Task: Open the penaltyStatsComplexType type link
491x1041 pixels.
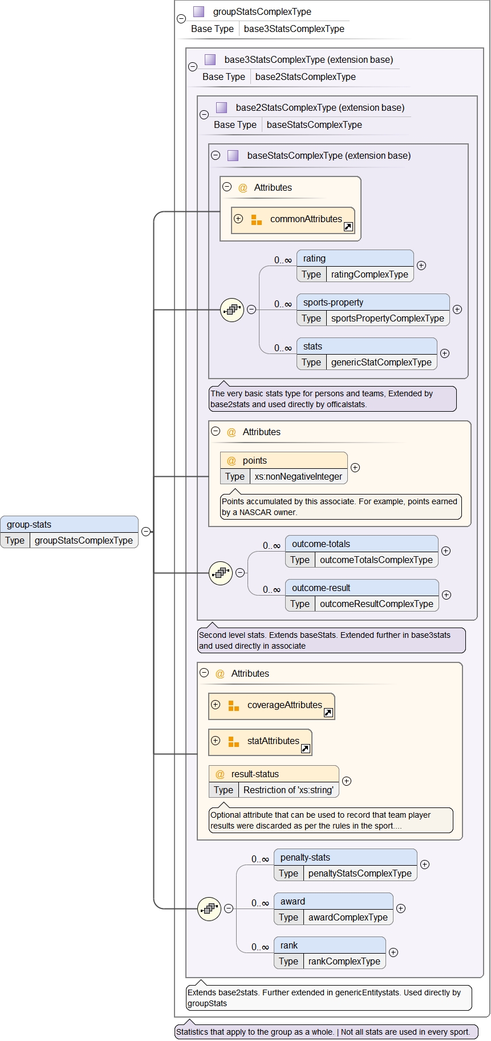Action: coord(359,873)
